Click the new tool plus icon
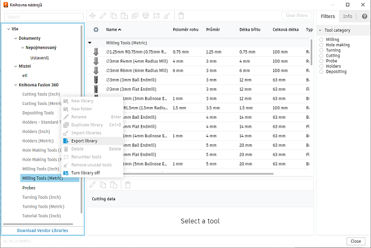The height and width of the screenshot is (248, 371). [x=92, y=16]
